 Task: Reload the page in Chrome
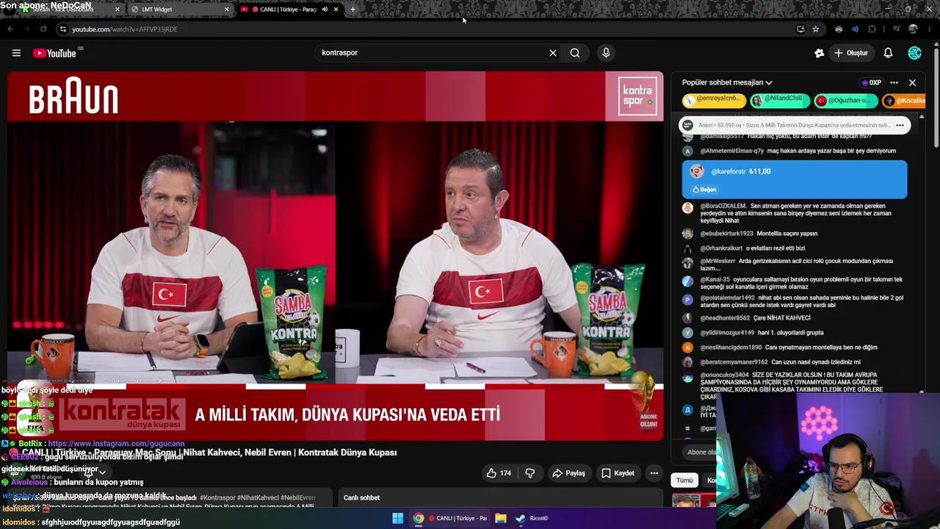coord(43,29)
